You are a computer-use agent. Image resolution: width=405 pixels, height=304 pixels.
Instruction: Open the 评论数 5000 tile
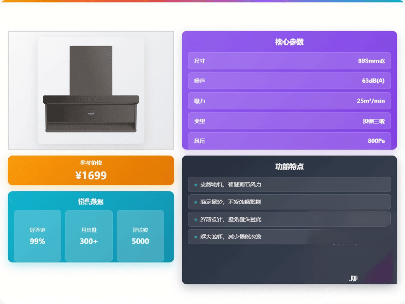coord(140,236)
